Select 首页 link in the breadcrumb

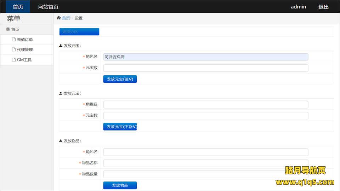coord(66,18)
